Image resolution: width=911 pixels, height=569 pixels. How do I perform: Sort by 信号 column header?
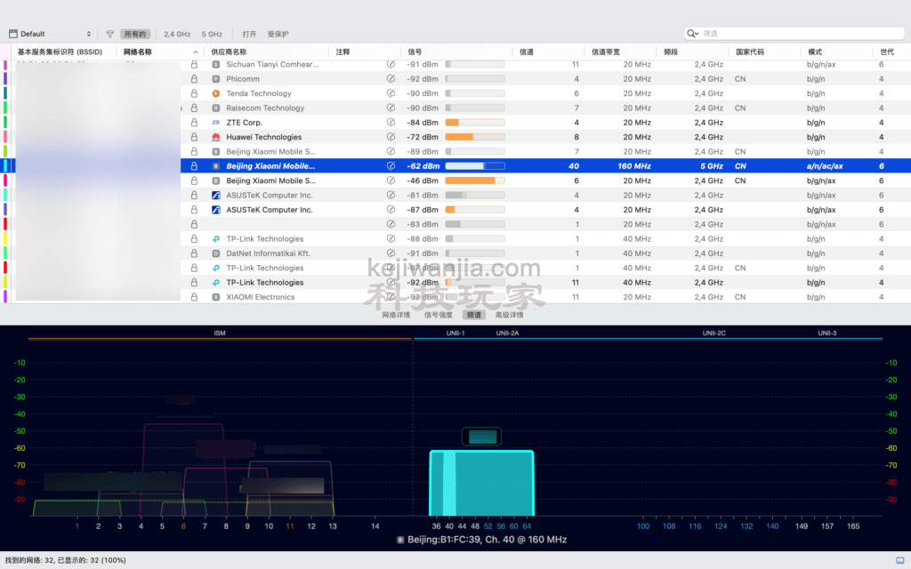[415, 52]
